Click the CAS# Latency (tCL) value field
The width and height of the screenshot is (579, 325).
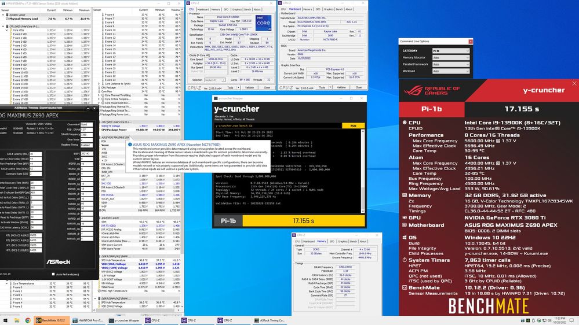tap(36, 154)
